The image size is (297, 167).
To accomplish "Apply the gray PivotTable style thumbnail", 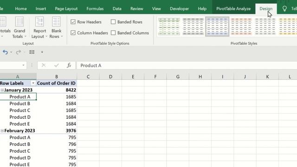I will (193, 26).
